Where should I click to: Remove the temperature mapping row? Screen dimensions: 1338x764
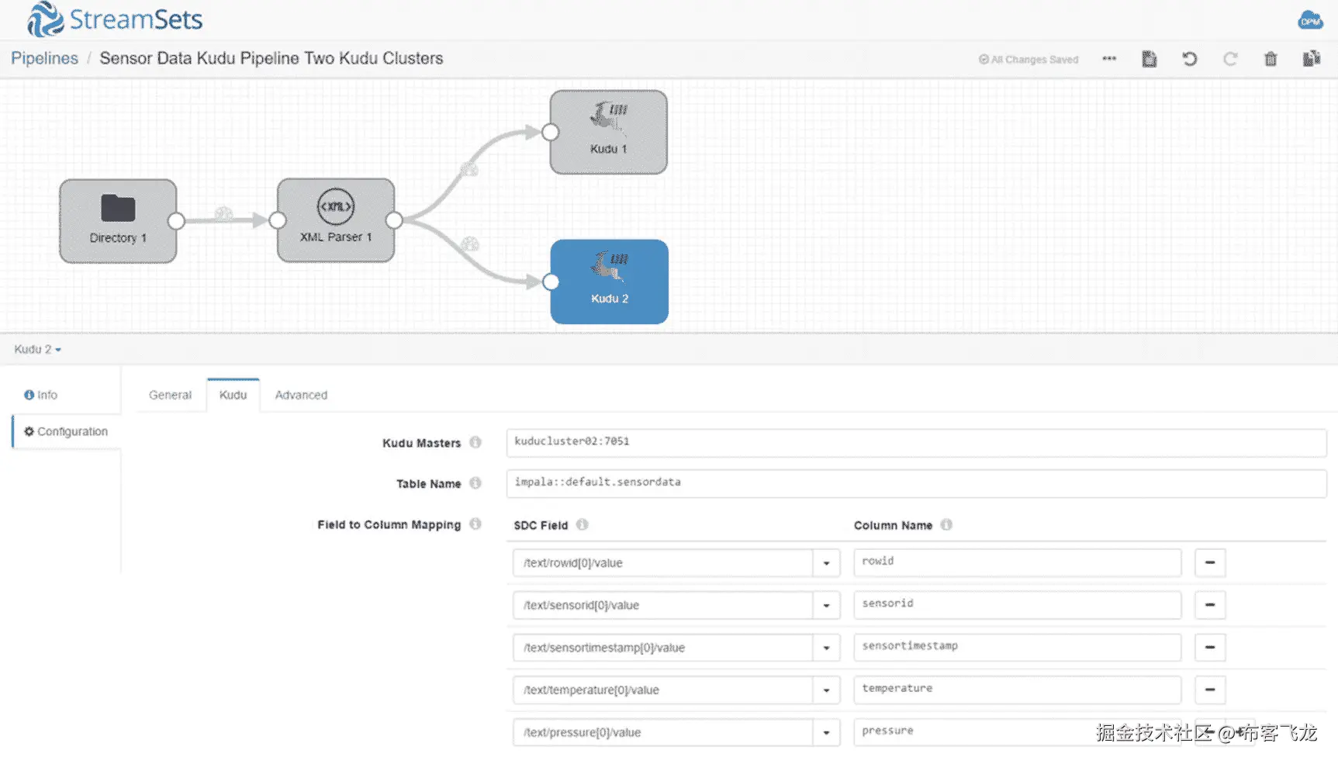(1210, 690)
